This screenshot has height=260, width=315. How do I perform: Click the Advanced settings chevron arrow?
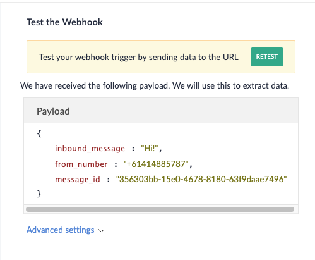tap(102, 231)
